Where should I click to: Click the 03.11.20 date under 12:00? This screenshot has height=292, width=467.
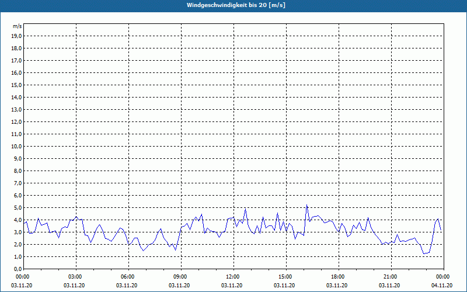coord(232,286)
